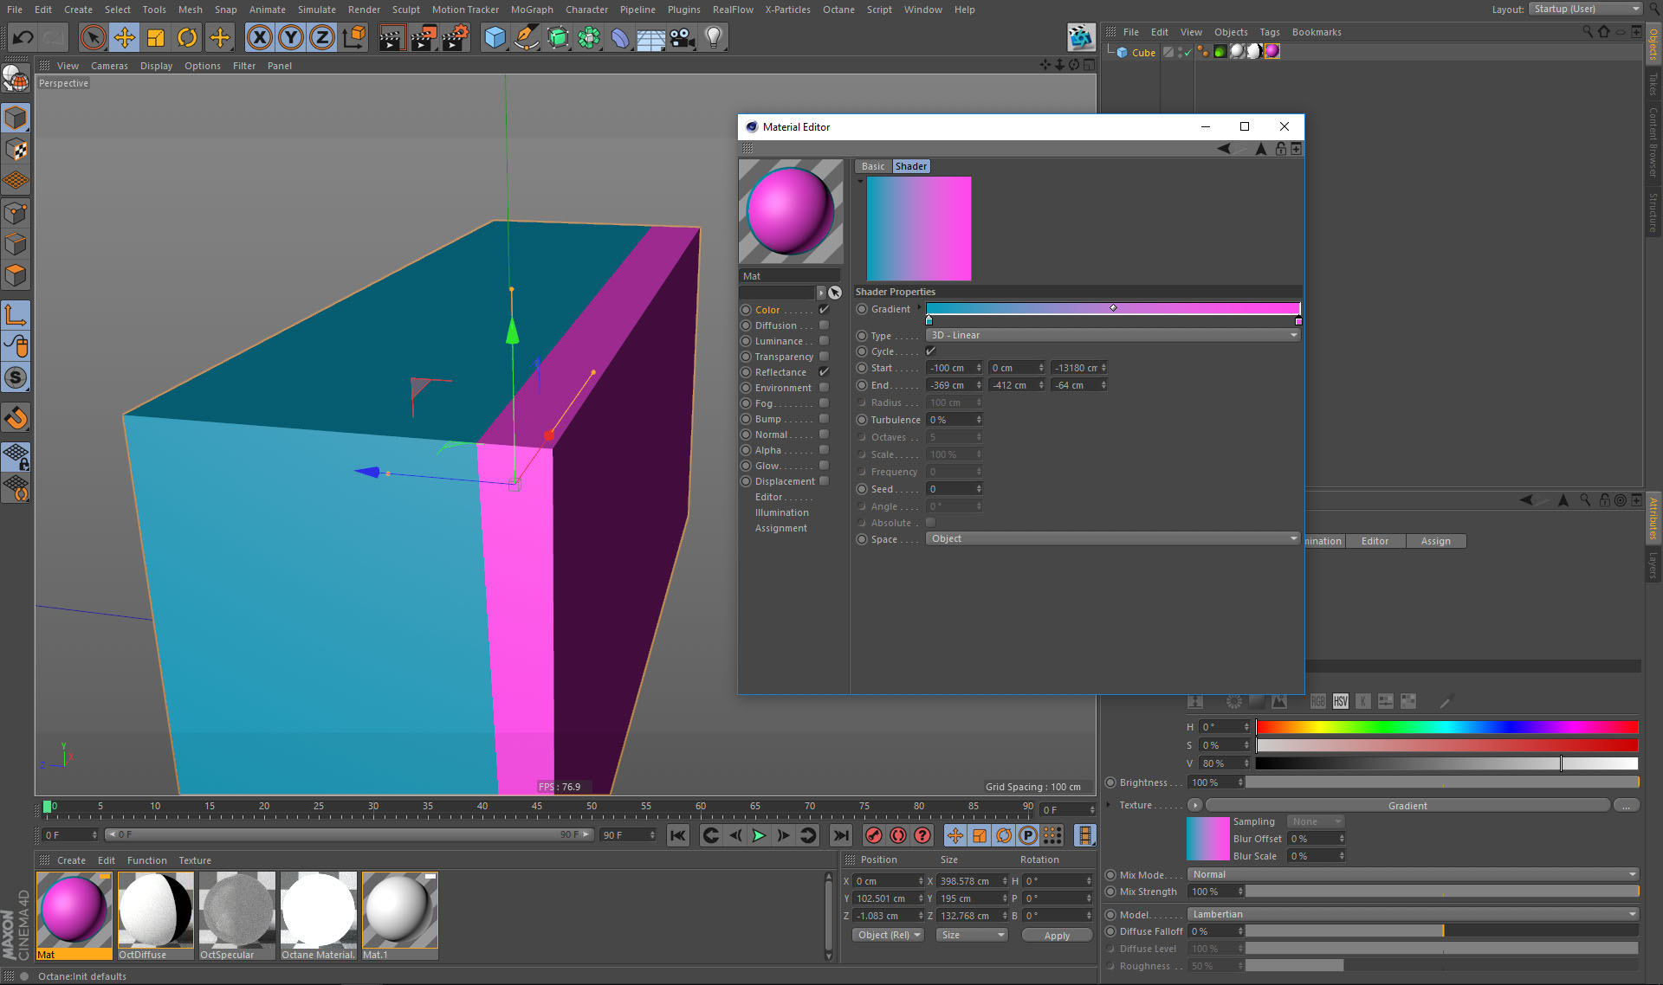Select the Move tool in top toolbar

point(125,37)
